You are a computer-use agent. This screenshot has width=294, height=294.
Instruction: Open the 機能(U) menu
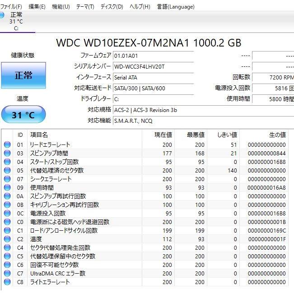point(61,7)
